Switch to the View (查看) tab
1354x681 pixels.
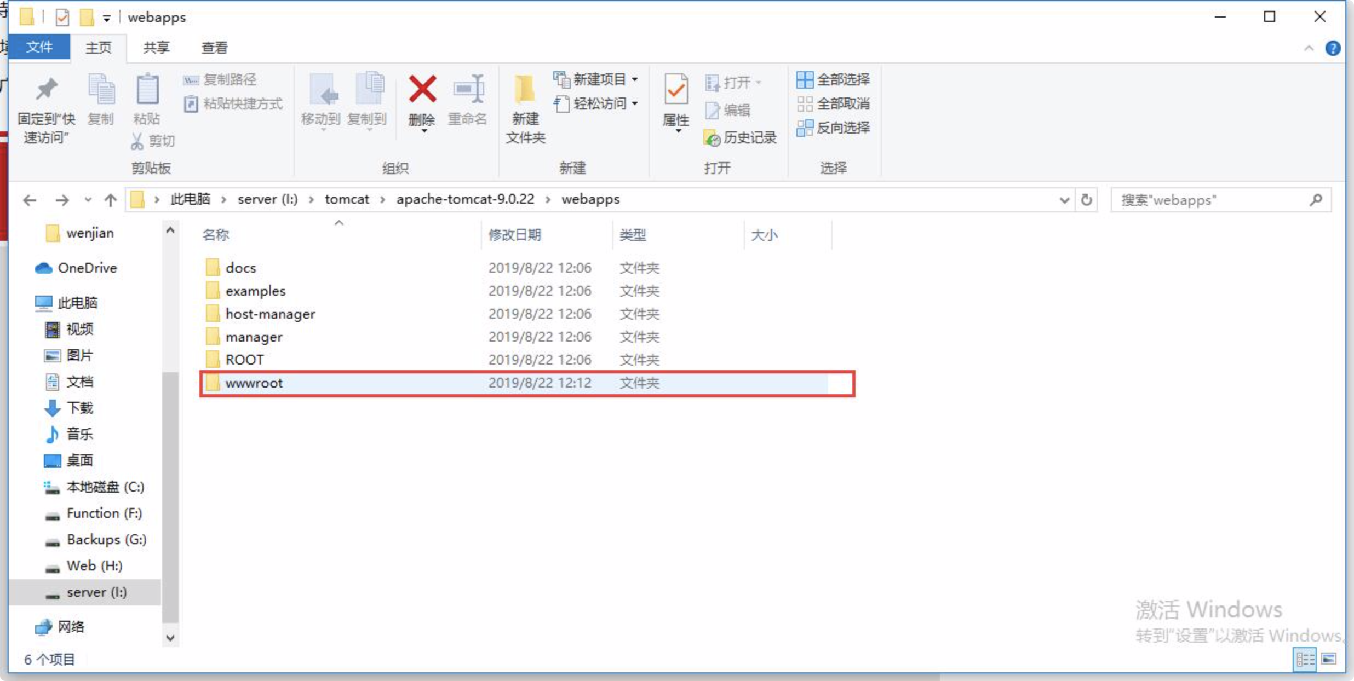tap(215, 48)
